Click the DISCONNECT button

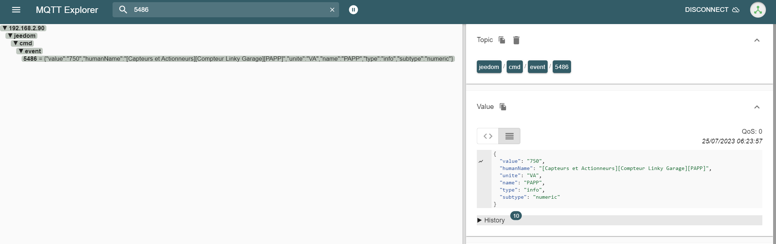[x=712, y=10]
